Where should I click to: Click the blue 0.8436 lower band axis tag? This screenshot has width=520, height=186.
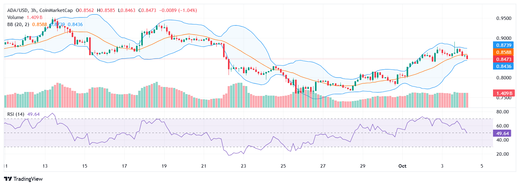coord(503,66)
